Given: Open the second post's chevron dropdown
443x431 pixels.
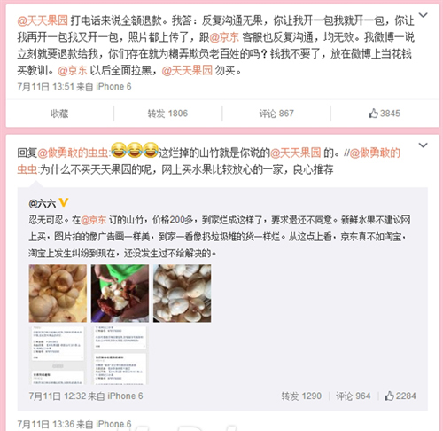Looking at the screenshot, I should [424, 145].
